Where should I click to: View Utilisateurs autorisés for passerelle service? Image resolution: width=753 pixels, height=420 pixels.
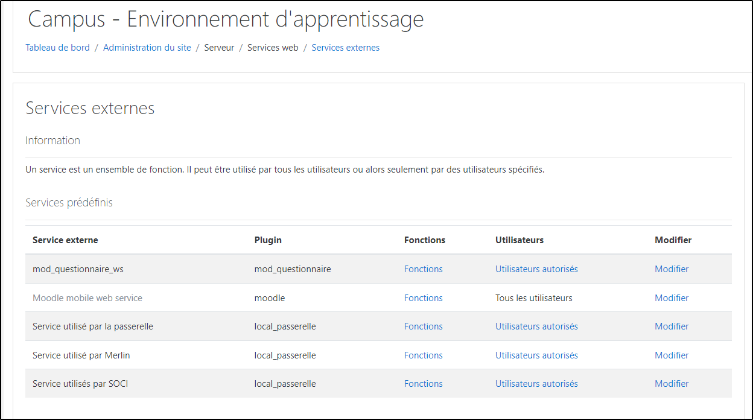pyautogui.click(x=536, y=326)
